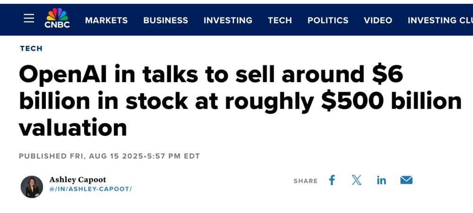The image size is (473, 213).
Task: Visit the @/IN/ASHLEY-CAPOOT/ LinkedIn handle
Action: 90,189
